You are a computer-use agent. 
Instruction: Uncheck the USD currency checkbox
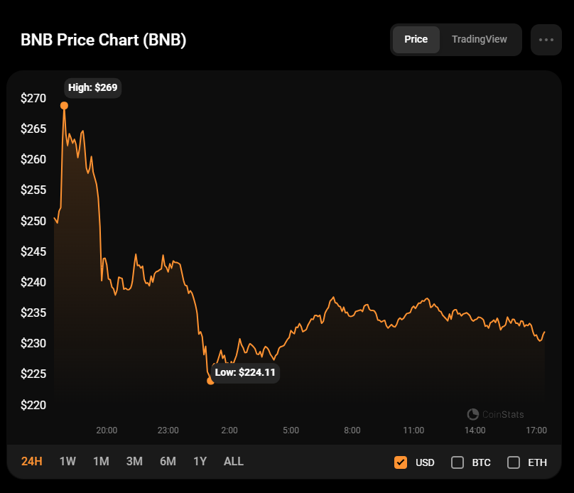click(401, 462)
